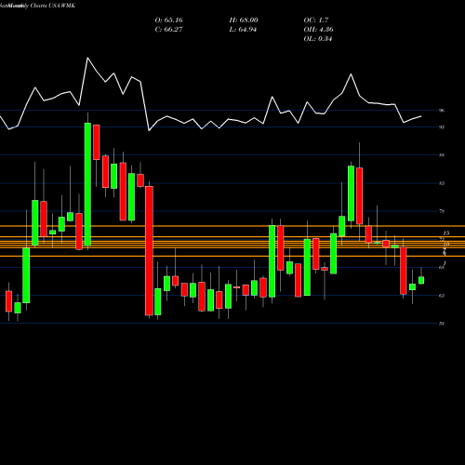Viewport: 465px width, 465px height.
Task: Click the orange level label 15
Action: [x=446, y=232]
